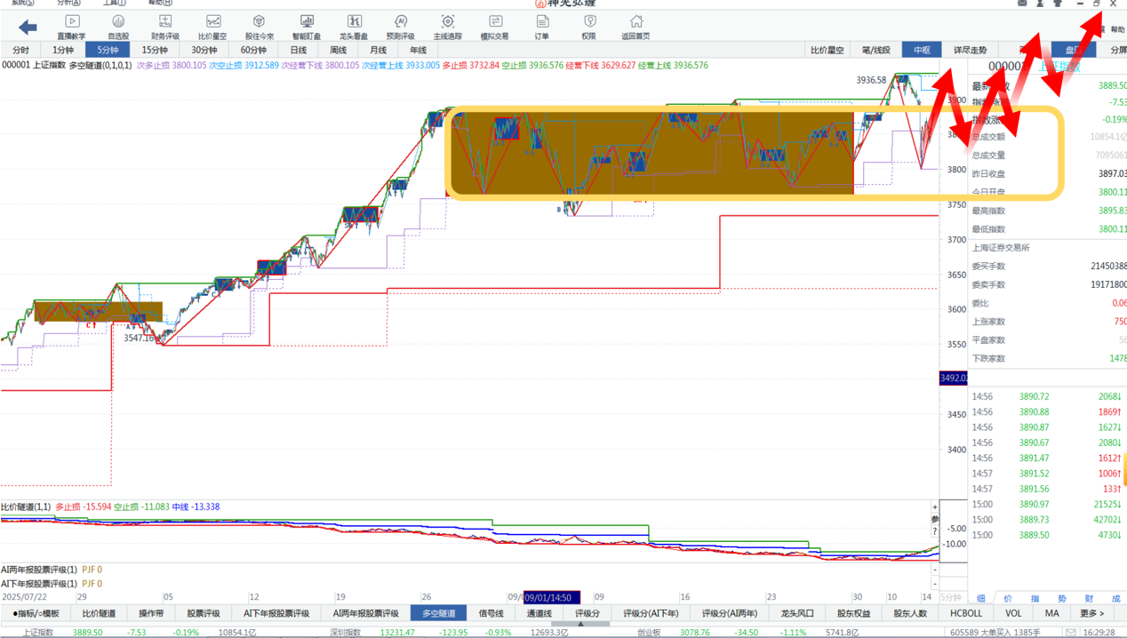The image size is (1127, 638).
Task: Select the 日线 daily chart tab
Action: coord(299,50)
